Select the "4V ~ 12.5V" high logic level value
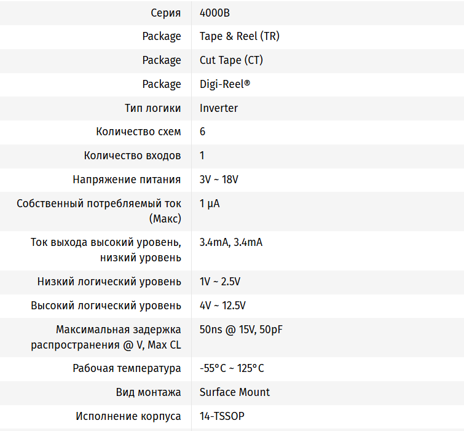The image size is (464, 431). (x=222, y=306)
